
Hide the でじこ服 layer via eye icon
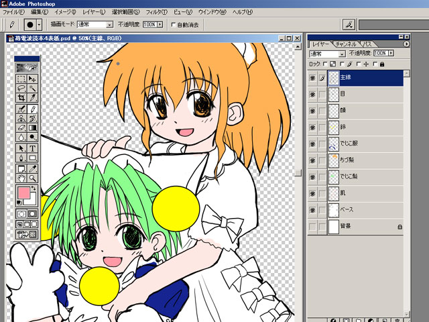[312, 144]
